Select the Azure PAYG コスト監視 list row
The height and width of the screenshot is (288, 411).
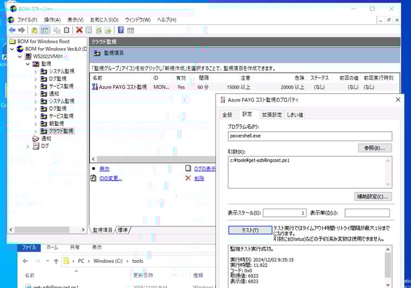point(245,87)
